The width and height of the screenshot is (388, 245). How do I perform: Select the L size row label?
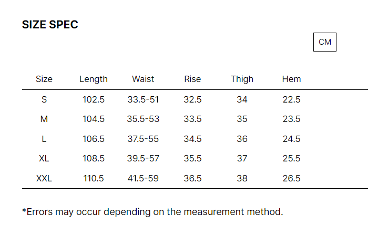(x=44, y=139)
